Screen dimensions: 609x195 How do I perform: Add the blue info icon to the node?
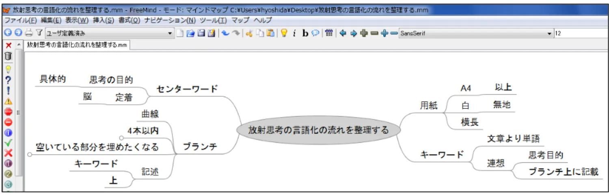8,132
